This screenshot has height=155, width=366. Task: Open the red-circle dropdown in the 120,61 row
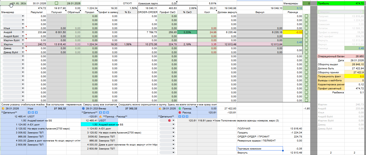pyautogui.click(x=167, y=121)
